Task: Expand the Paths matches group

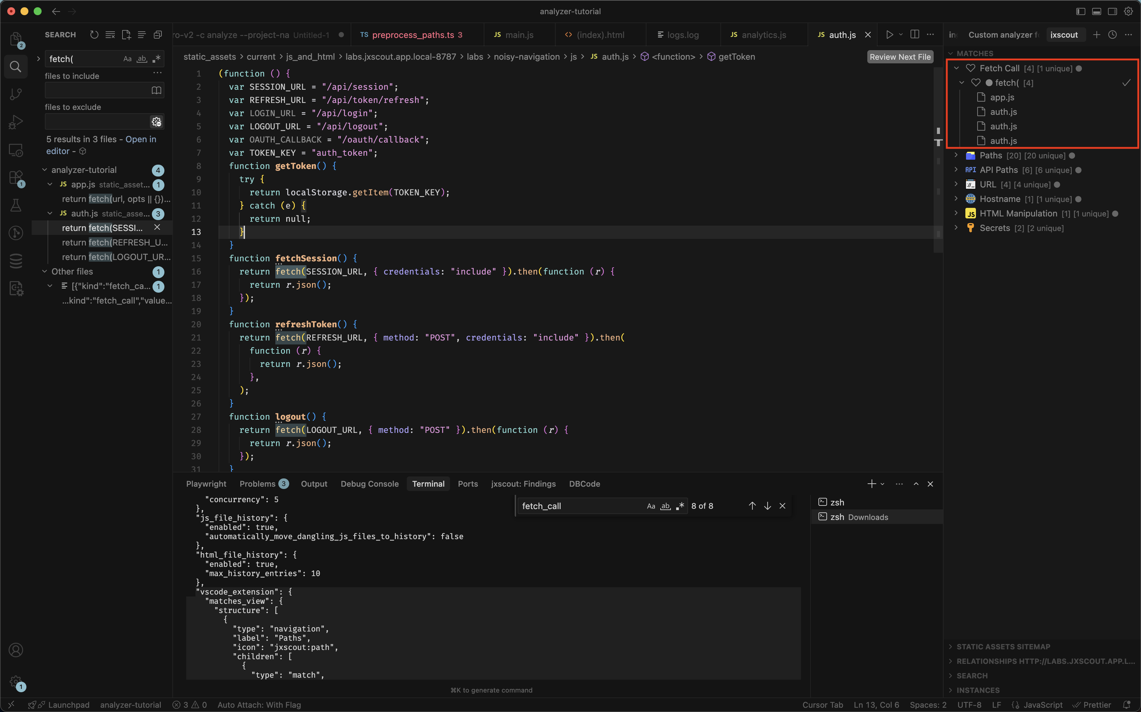Action: (x=956, y=155)
